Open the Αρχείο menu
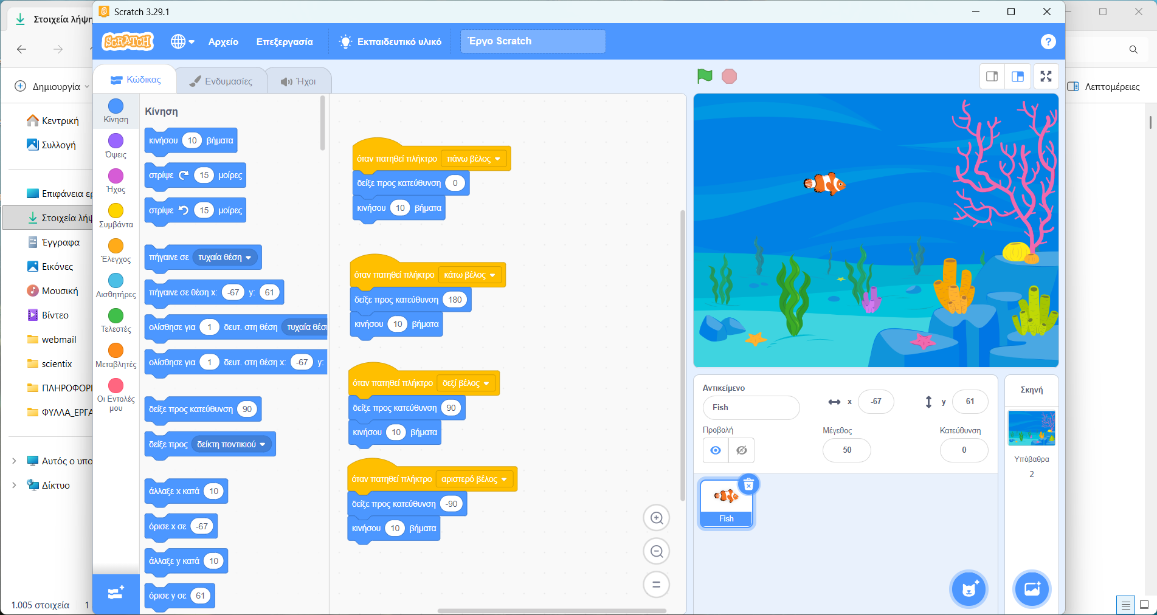1157x615 pixels. (223, 41)
